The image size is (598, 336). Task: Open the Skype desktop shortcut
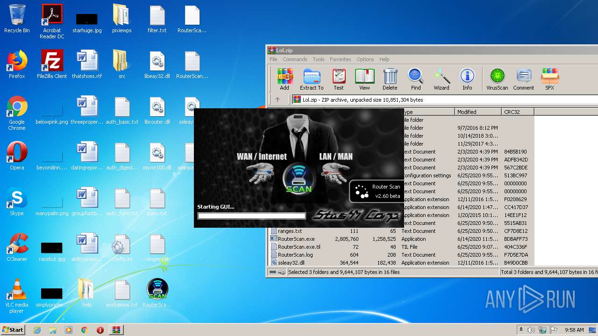coord(17,202)
